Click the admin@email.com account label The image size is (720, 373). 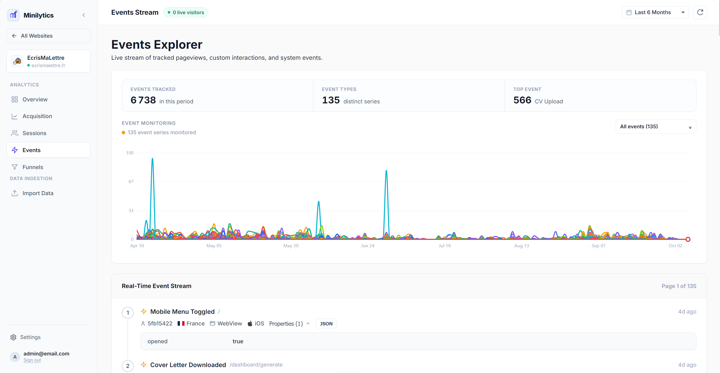(x=46, y=353)
